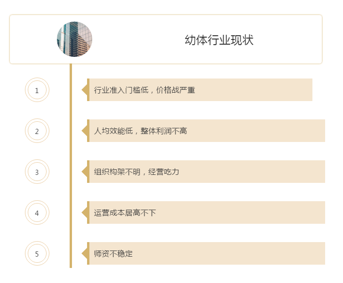
Task: Click arrow pointer beside 人均效能低 banner
Action: click(85, 131)
